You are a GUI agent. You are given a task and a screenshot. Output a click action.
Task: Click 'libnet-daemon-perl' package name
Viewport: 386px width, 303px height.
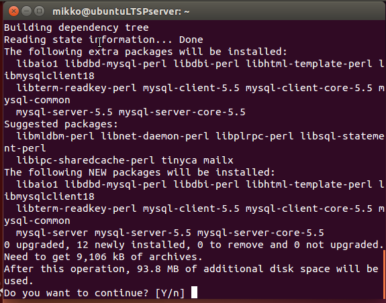point(155,136)
